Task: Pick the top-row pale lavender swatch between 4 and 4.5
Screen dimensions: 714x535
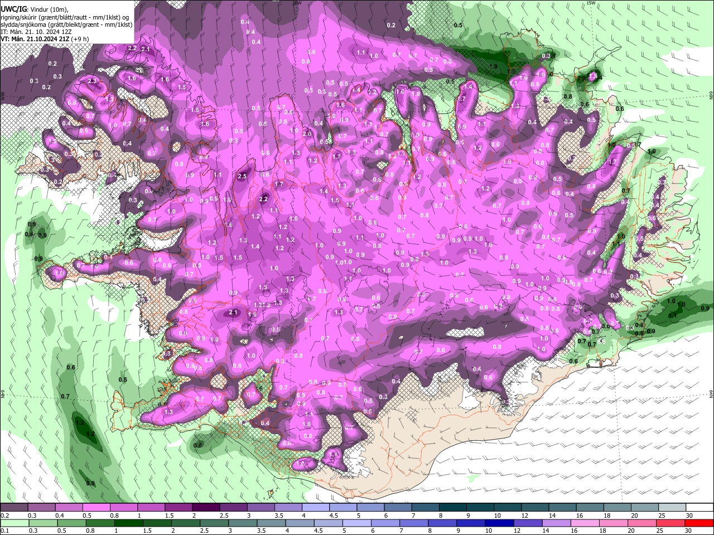Action: (x=316, y=508)
